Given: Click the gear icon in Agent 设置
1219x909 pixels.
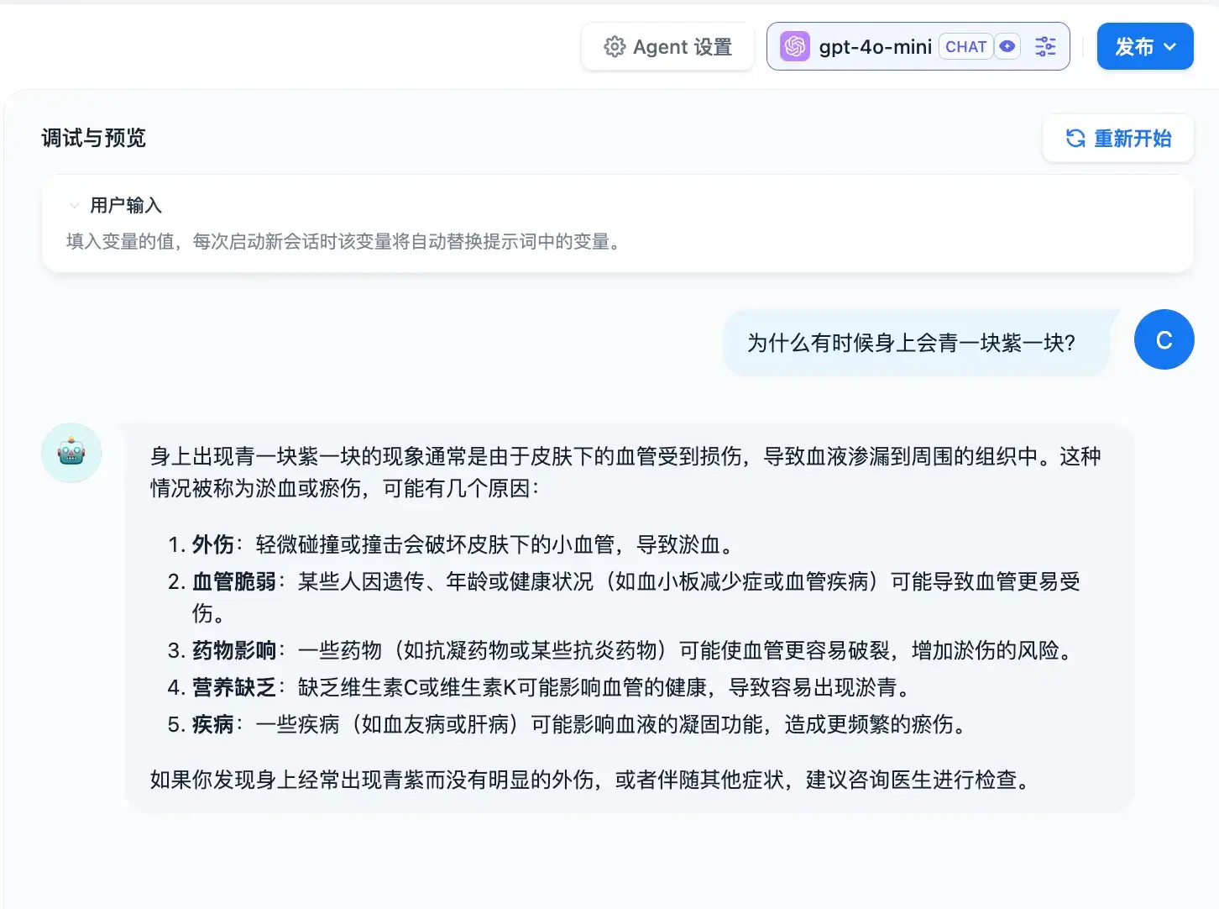Looking at the screenshot, I should [615, 47].
